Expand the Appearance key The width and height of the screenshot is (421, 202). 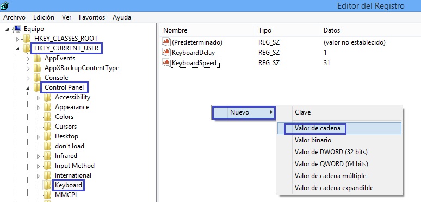39,108
